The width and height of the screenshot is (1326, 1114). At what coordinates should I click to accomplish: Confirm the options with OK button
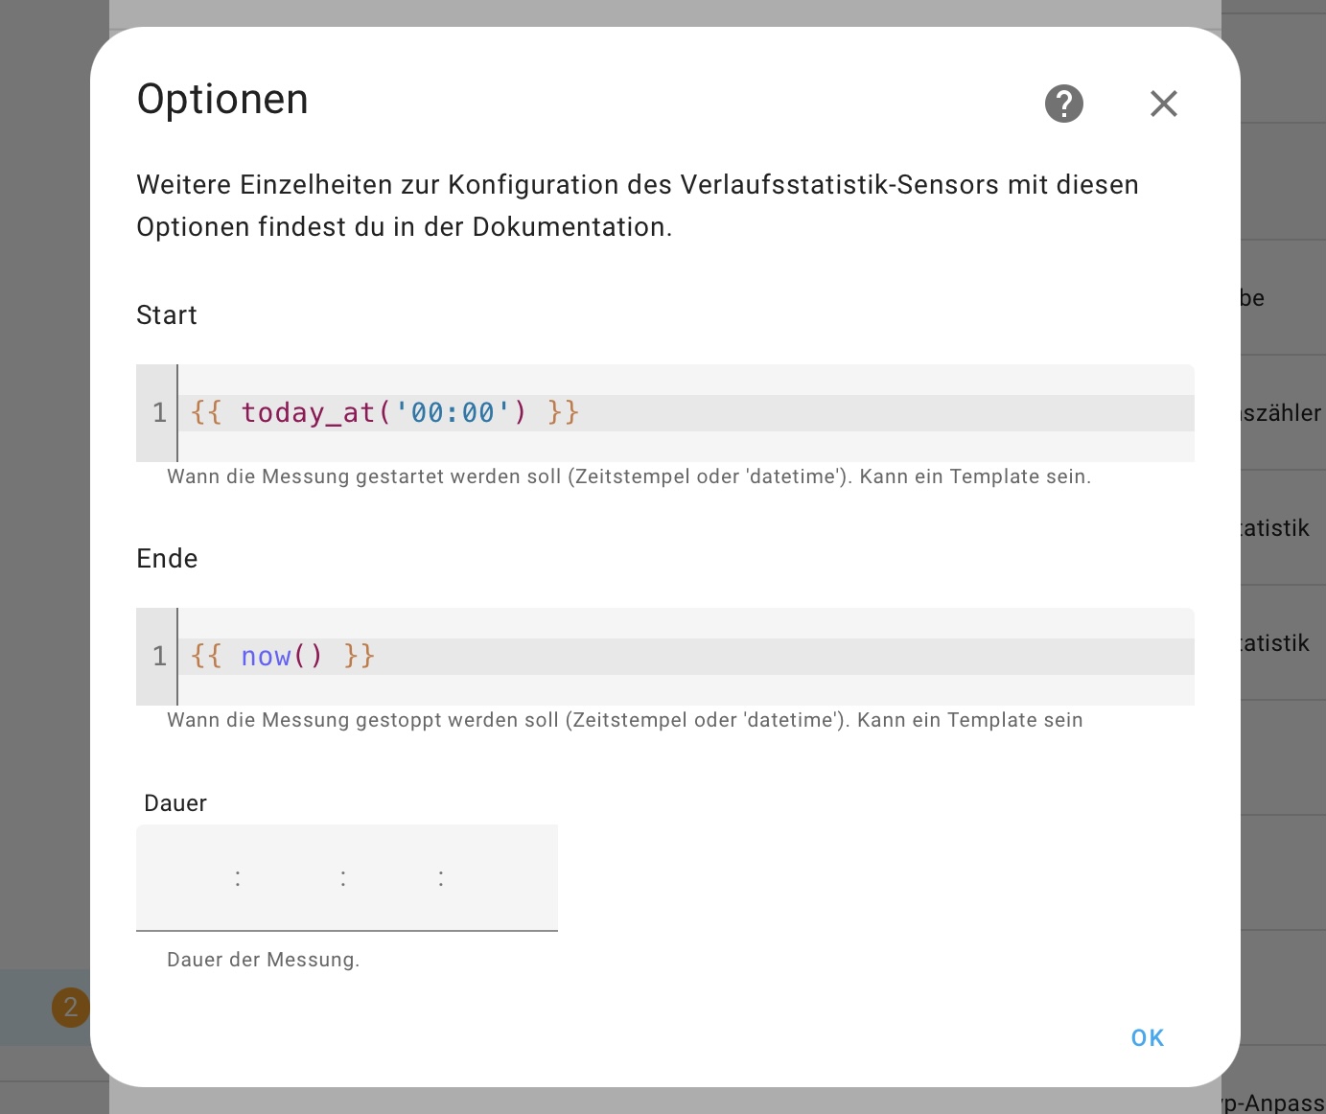point(1148,1038)
